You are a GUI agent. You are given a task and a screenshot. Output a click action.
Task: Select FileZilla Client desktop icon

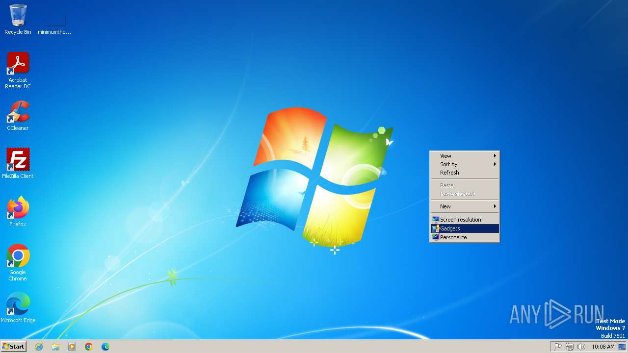18,164
